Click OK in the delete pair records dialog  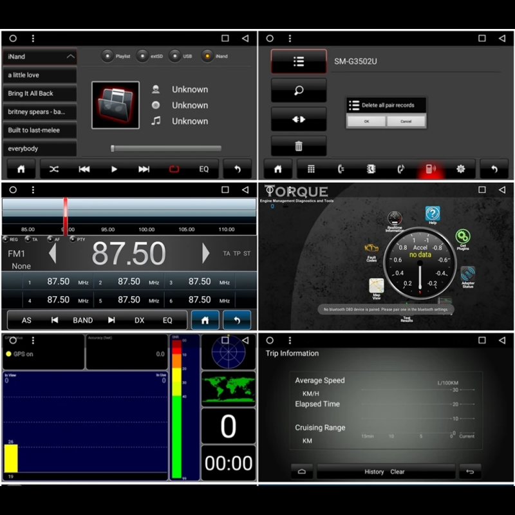366,121
